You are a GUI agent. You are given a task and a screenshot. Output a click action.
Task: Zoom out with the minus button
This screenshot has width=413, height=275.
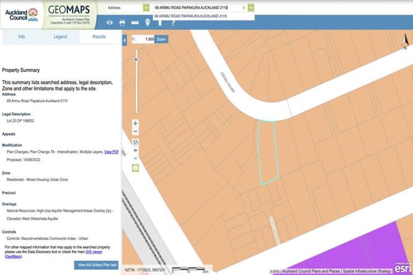pyautogui.click(x=136, y=132)
